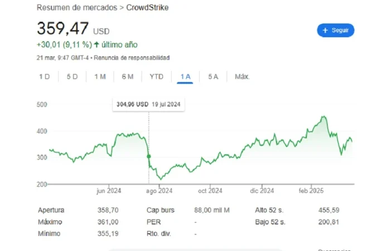Click the 21 mar, 9:47 GMT-4 timestamp
Image resolution: width=377 pixels, height=251 pixels.
point(63,58)
